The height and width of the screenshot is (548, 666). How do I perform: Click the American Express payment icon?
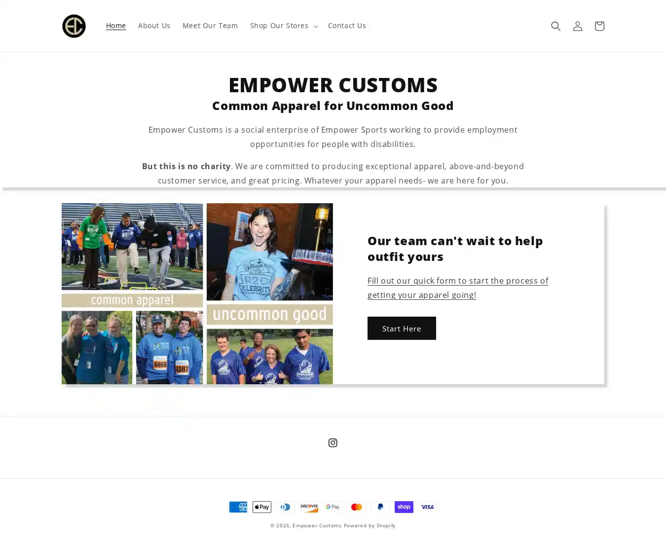[x=238, y=507]
